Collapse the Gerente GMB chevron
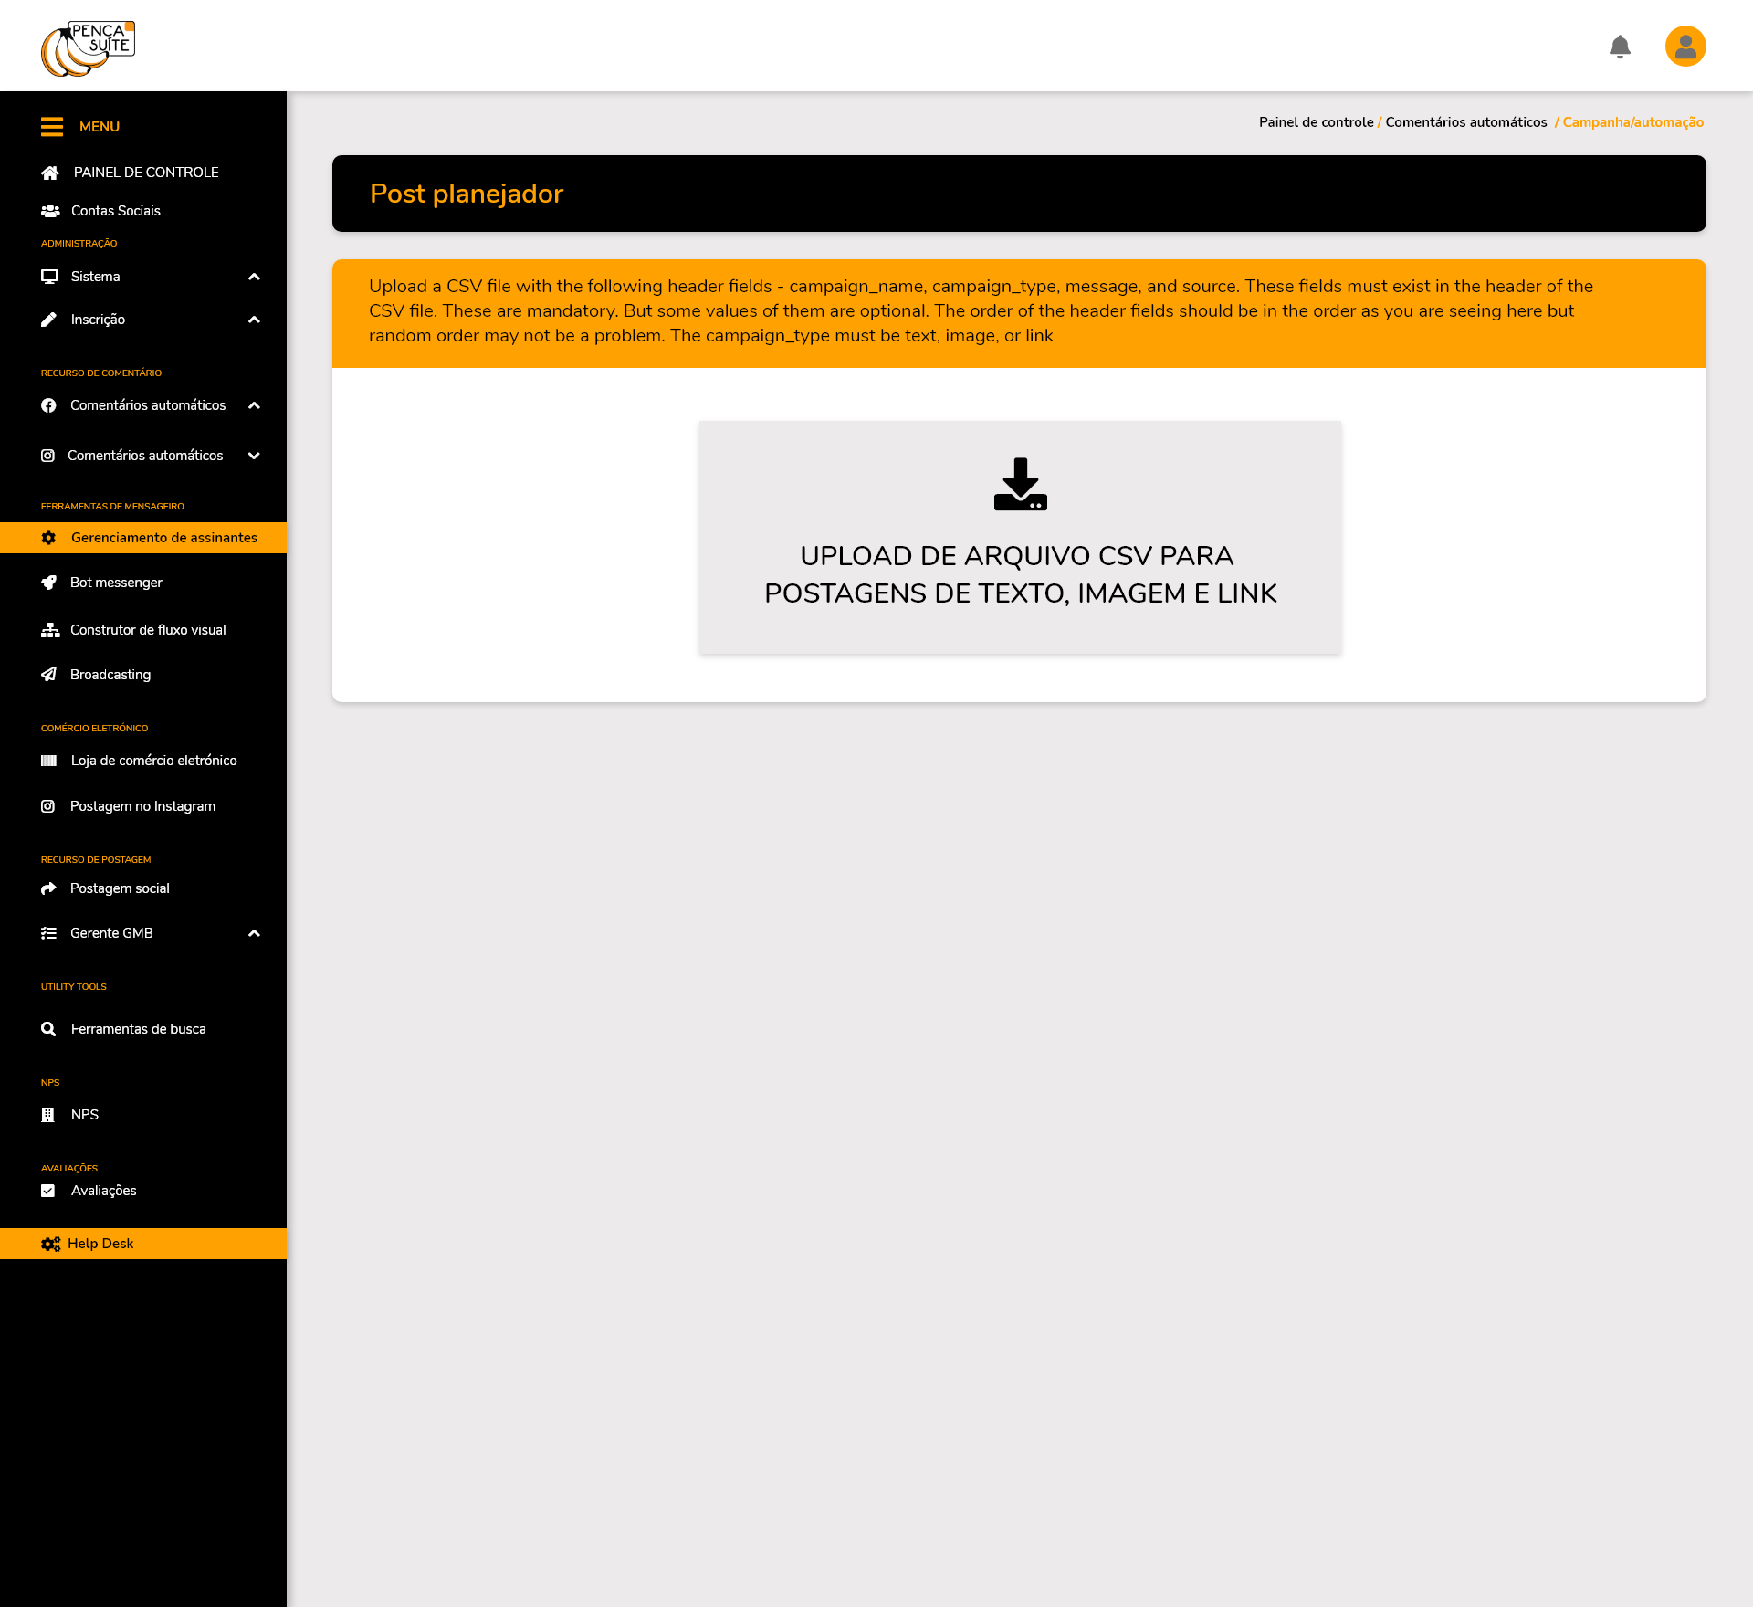This screenshot has height=1607, width=1753. (255, 933)
